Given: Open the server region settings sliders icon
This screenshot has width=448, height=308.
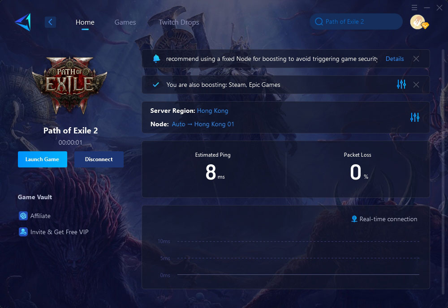Looking at the screenshot, I should click(414, 117).
